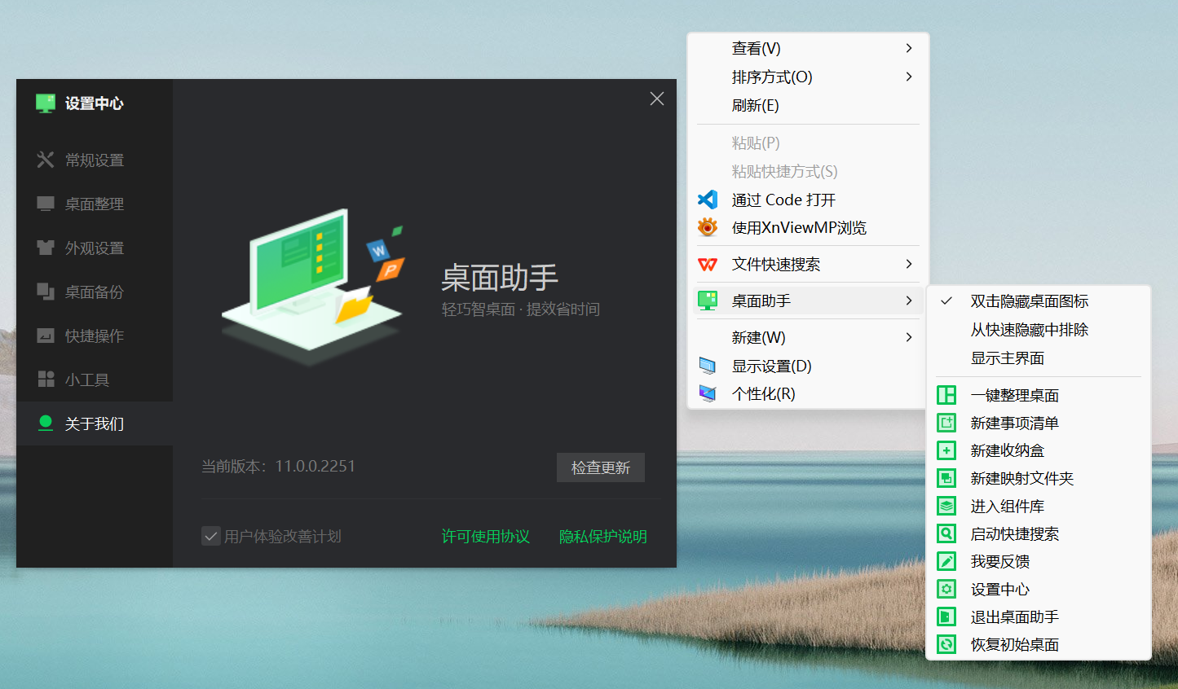This screenshot has width=1178, height=689.
Task: Close the 设置中心 window
Action: coord(657,99)
